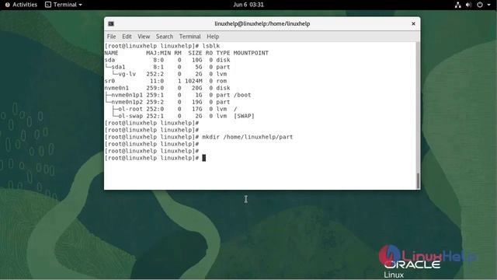
Task: Click the volume speaker icon
Action: pyautogui.click(x=468, y=5)
